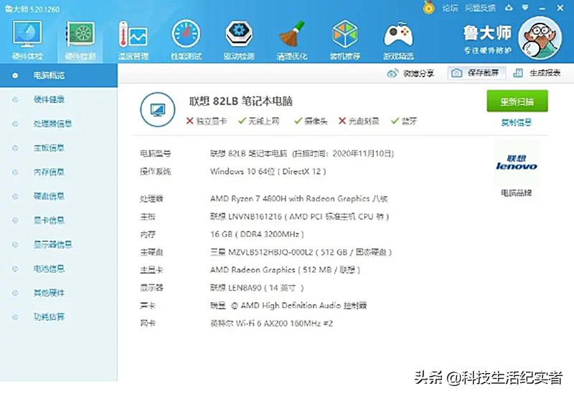Click the 保存截屏 save screenshot button
The width and height of the screenshot is (574, 396).
pos(476,73)
